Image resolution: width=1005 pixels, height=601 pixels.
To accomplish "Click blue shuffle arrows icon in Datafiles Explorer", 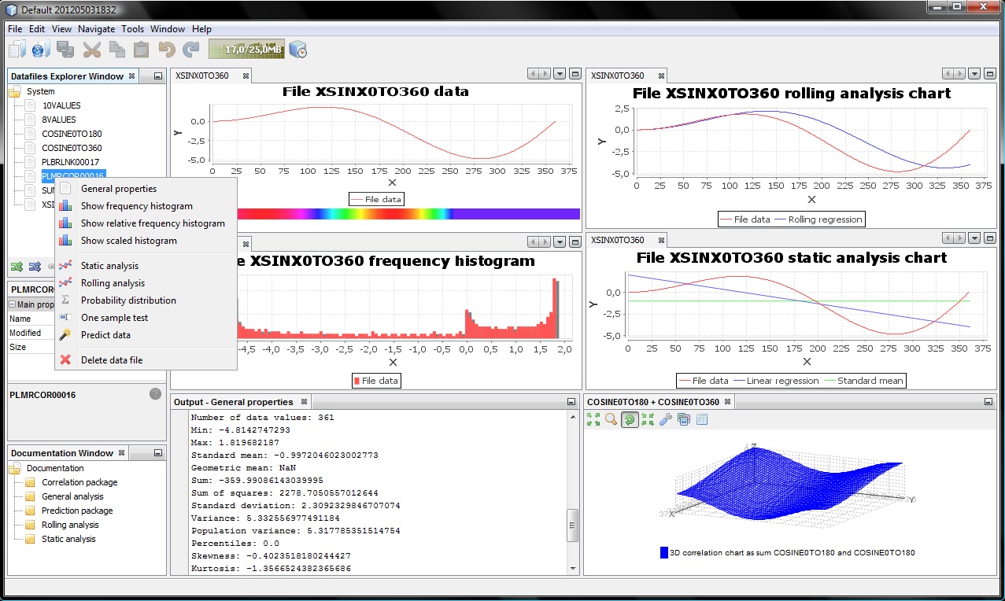I will tap(35, 267).
